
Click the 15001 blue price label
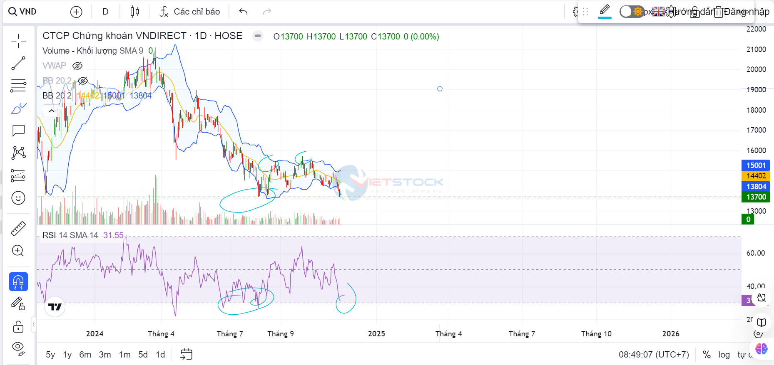pyautogui.click(x=756, y=165)
